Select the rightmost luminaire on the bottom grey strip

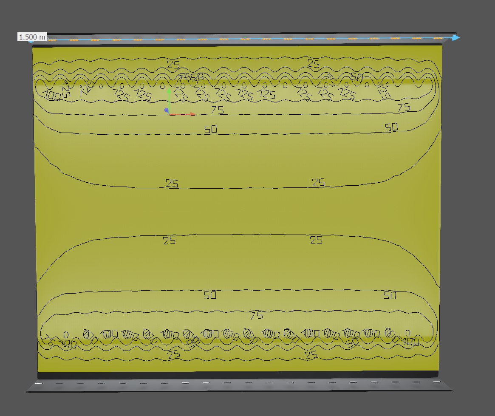click(436, 382)
